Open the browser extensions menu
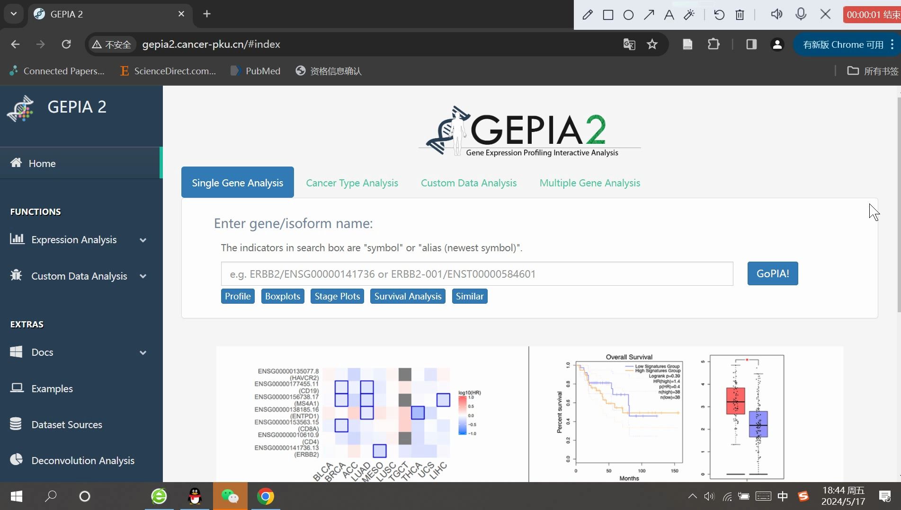This screenshot has height=510, width=901. (714, 44)
